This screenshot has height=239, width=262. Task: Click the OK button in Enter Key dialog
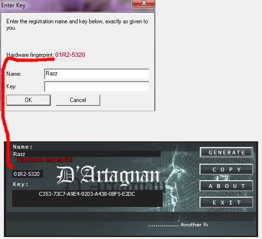[29, 100]
